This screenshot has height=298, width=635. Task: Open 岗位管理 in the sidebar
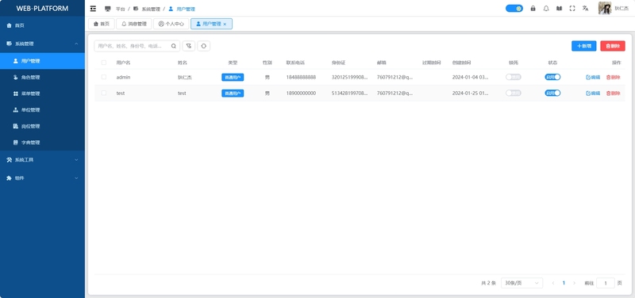tap(42, 126)
